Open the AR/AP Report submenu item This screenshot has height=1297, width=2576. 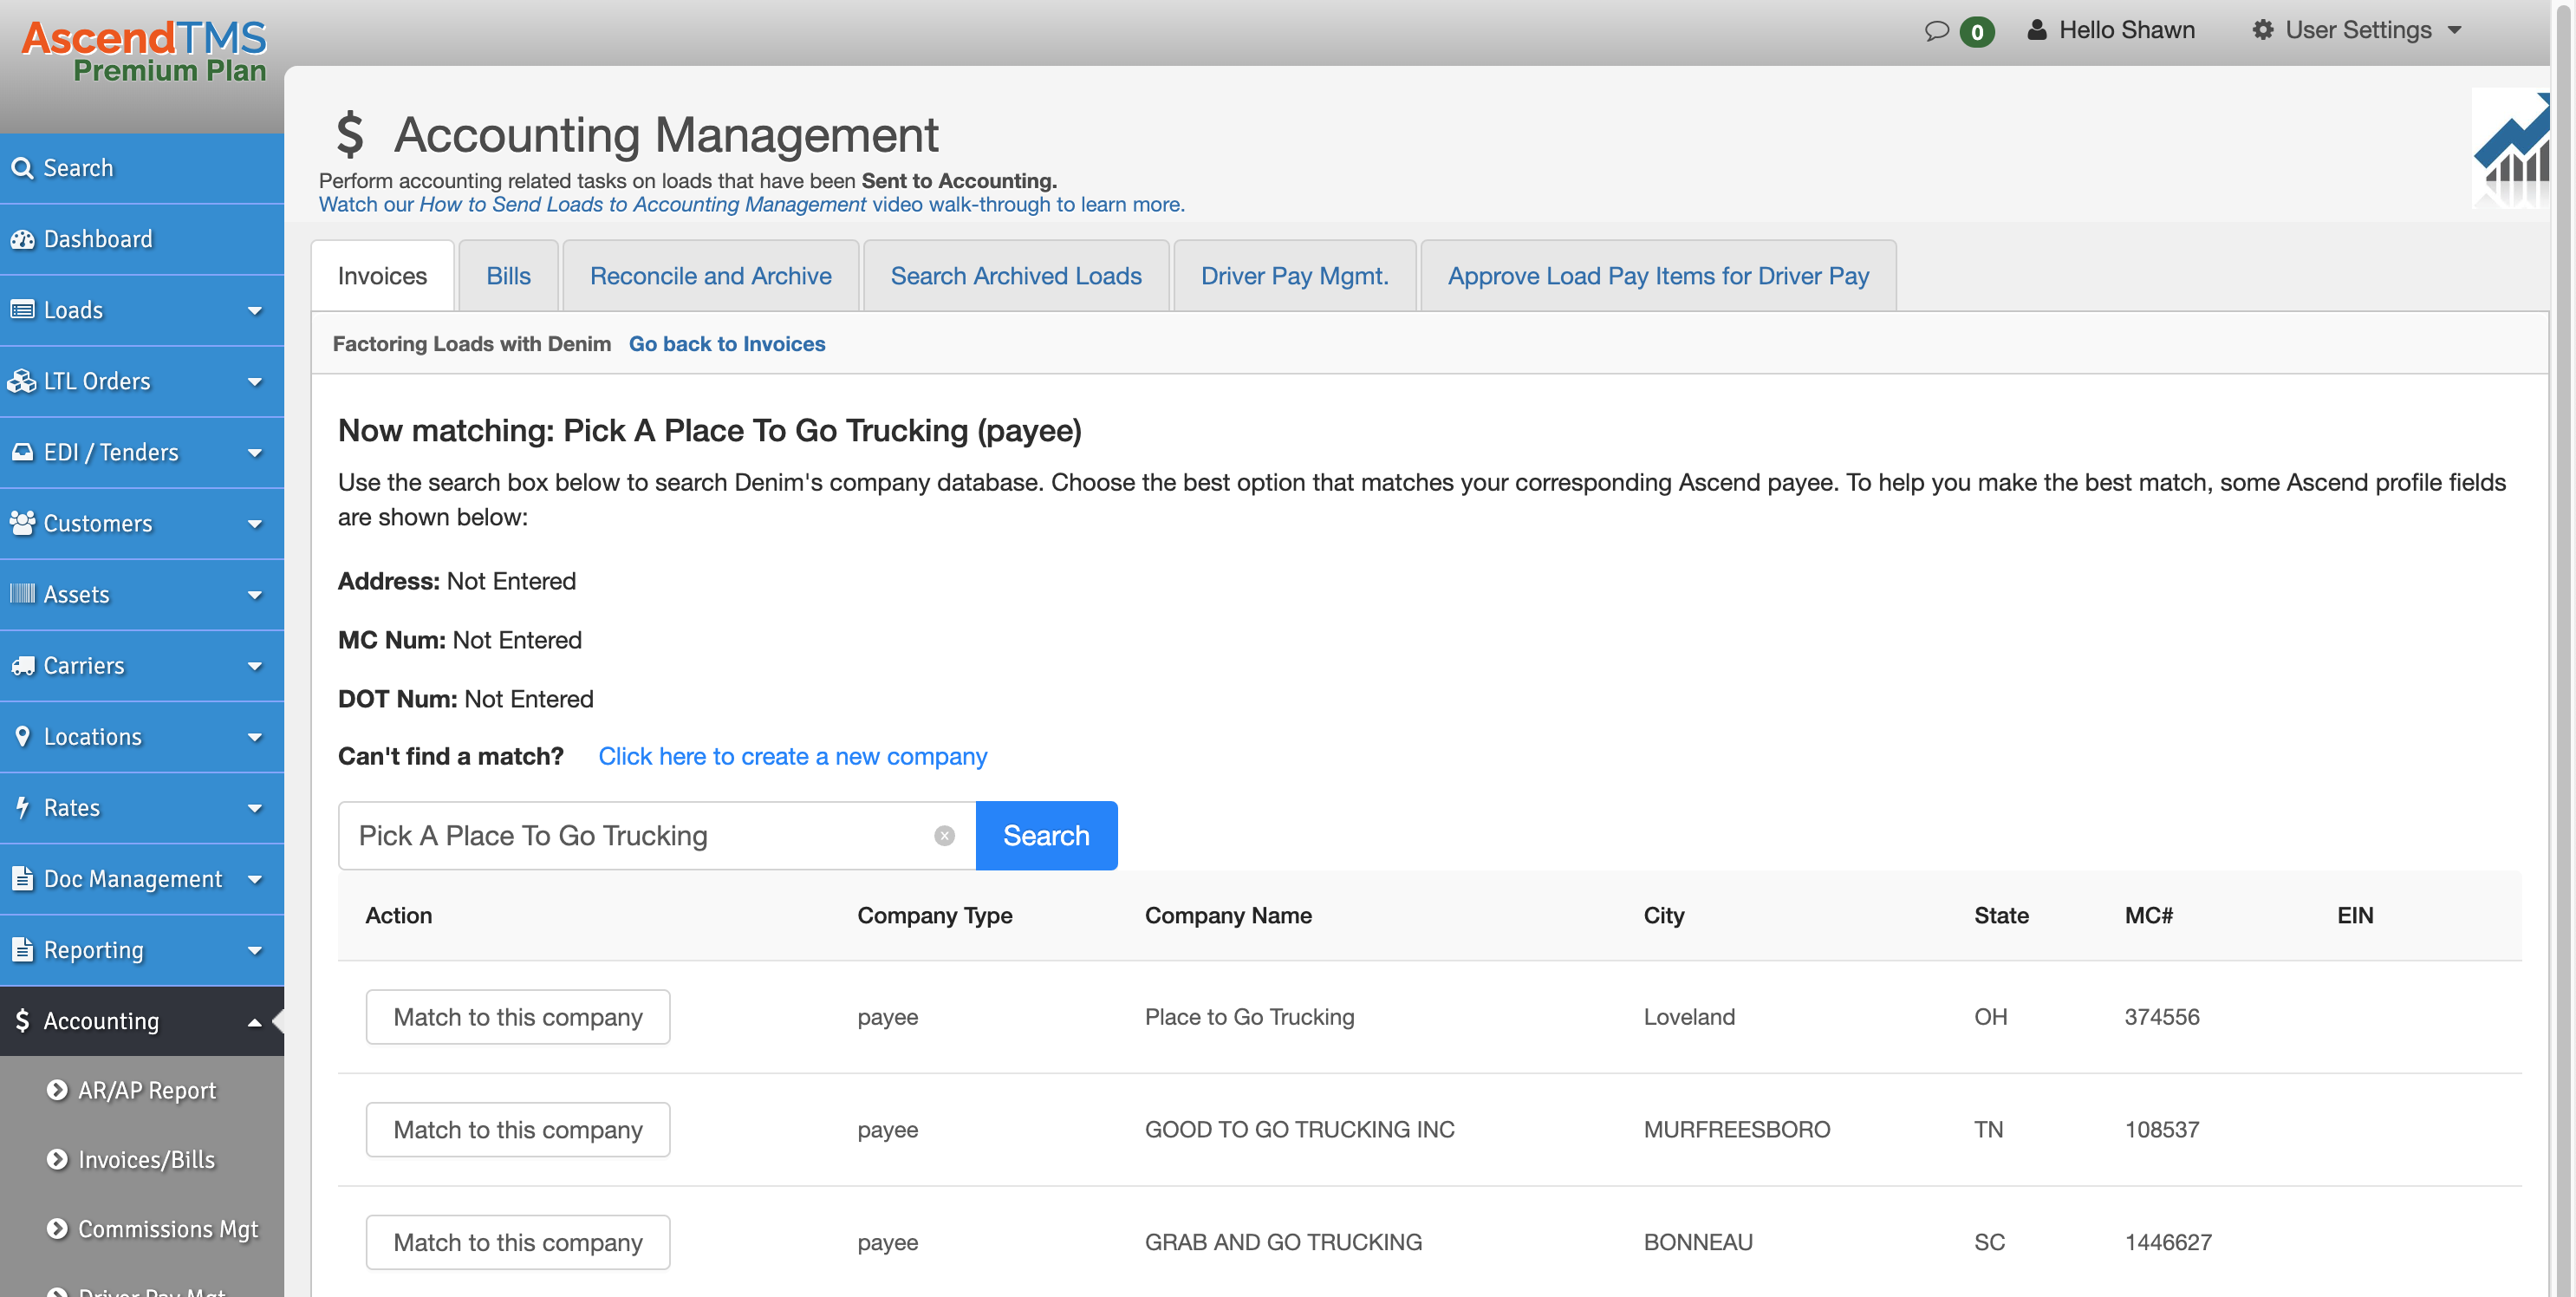(x=147, y=1090)
